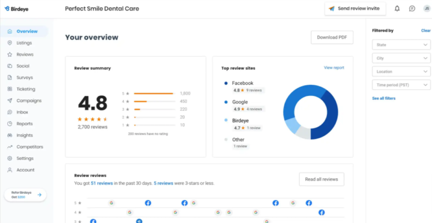Switch to the Reviews menu item
This screenshot has width=432, height=223.
[25, 54]
